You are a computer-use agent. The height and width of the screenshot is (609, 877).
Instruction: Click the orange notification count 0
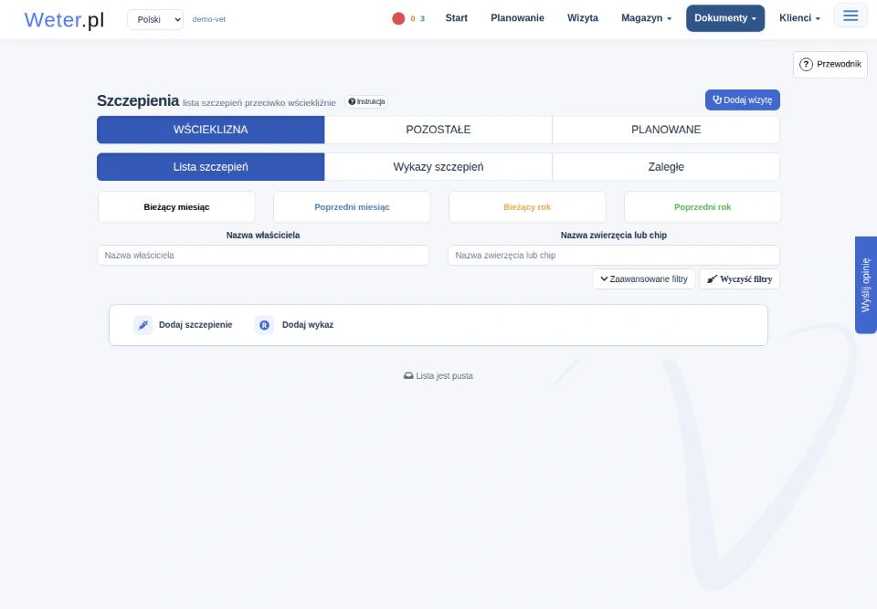[413, 18]
